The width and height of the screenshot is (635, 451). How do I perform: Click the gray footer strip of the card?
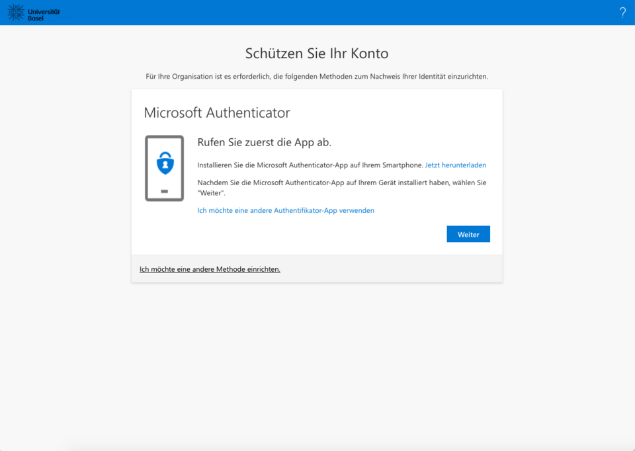[397, 269]
